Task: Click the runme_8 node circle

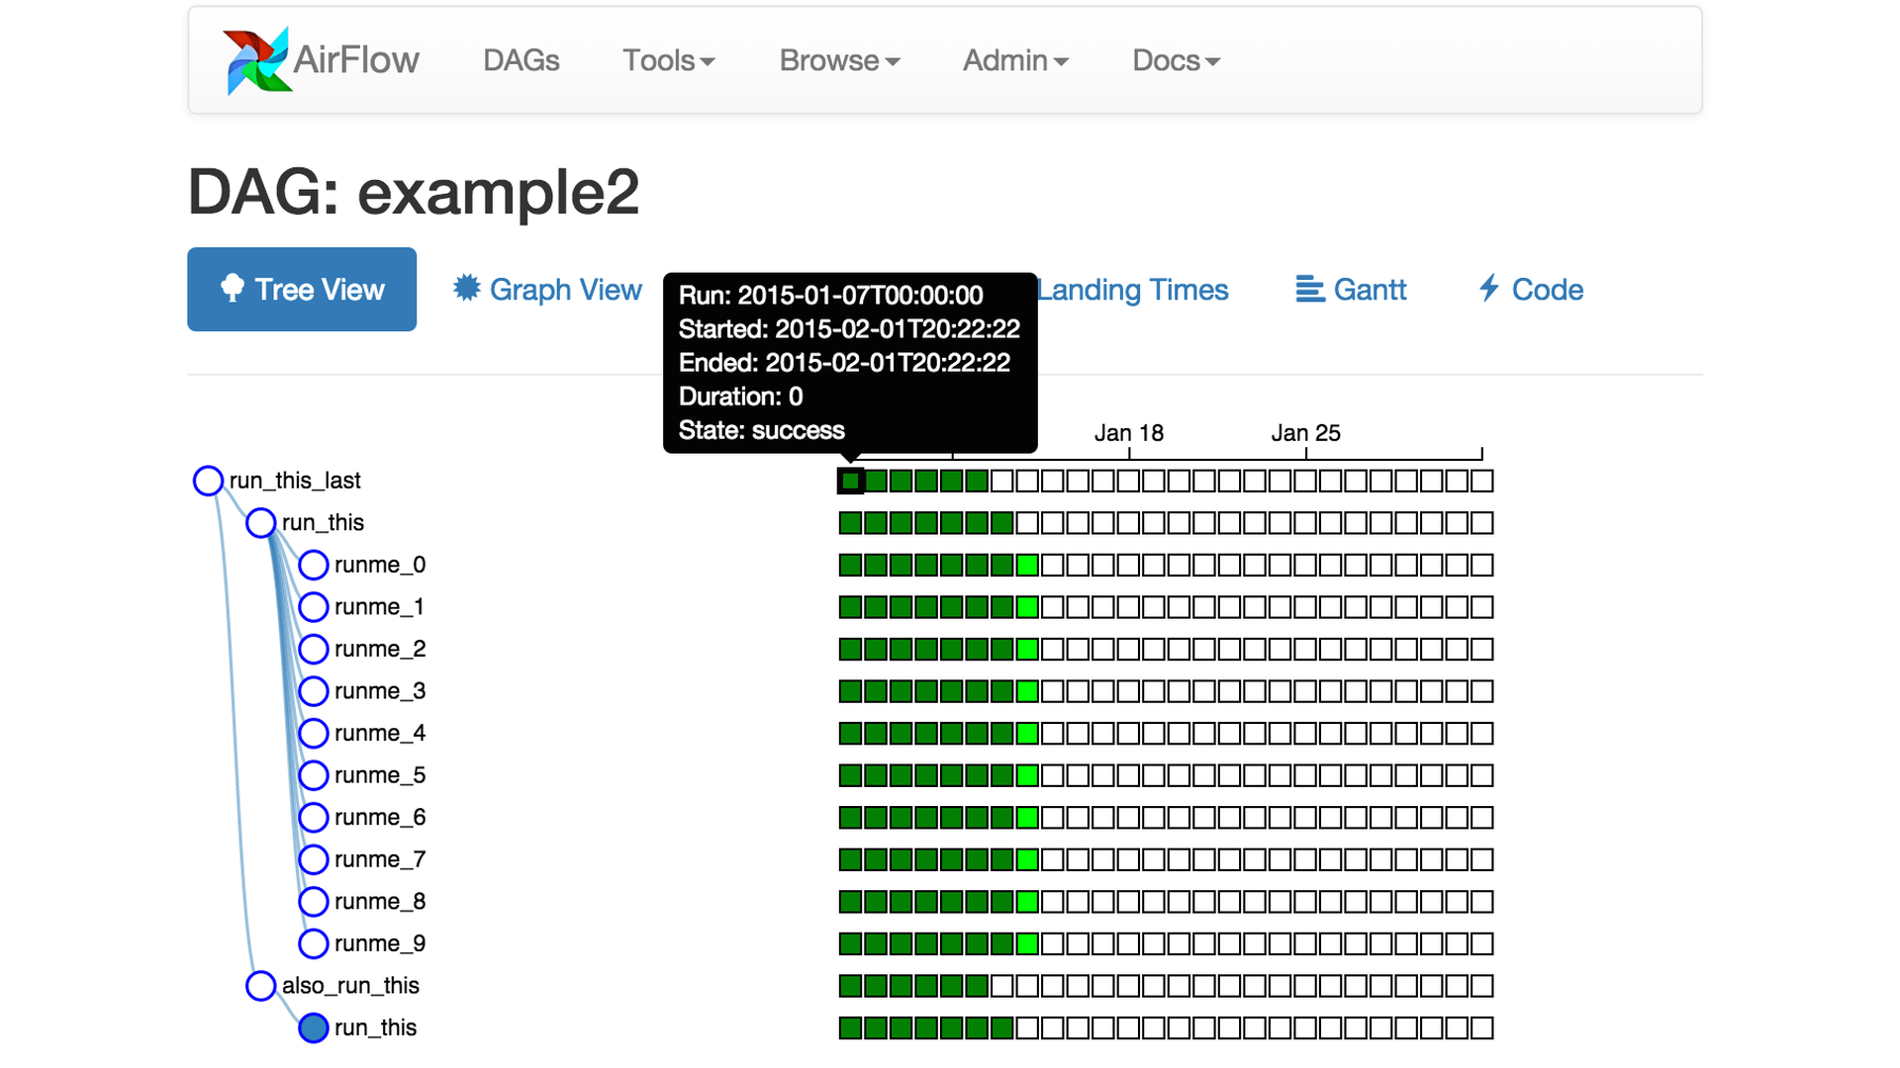Action: 314,901
